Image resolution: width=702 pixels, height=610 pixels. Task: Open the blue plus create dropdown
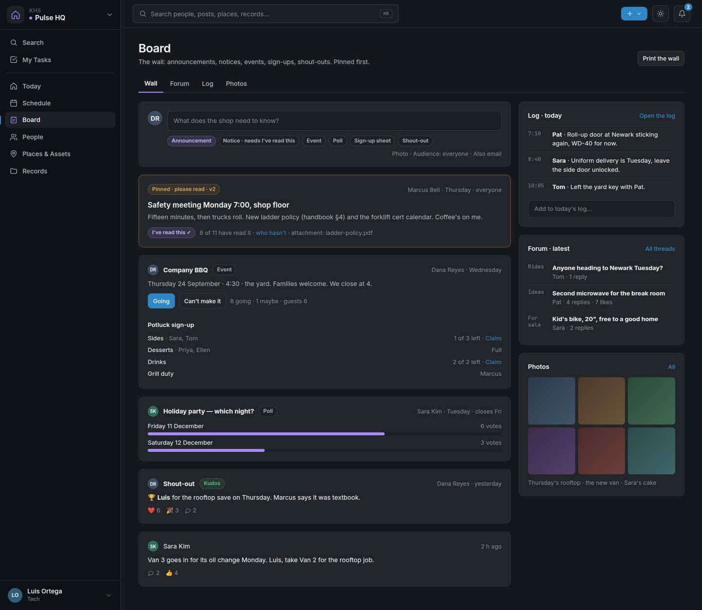pyautogui.click(x=634, y=14)
